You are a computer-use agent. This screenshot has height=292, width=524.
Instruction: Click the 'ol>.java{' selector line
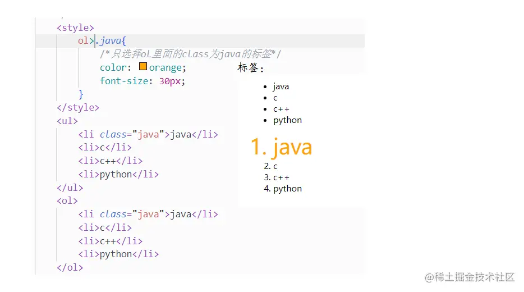pyautogui.click(x=102, y=41)
